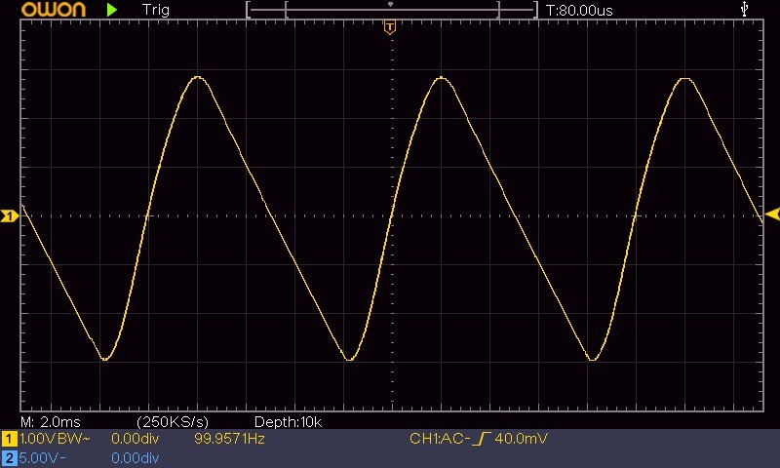The height and width of the screenshot is (468, 780).
Task: Click the green run status arrow
Action: pyautogui.click(x=112, y=10)
